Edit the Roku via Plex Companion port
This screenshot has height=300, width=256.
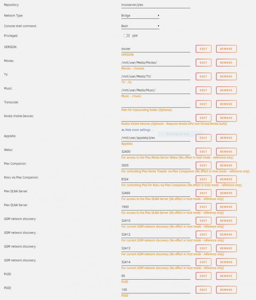tap(203, 179)
